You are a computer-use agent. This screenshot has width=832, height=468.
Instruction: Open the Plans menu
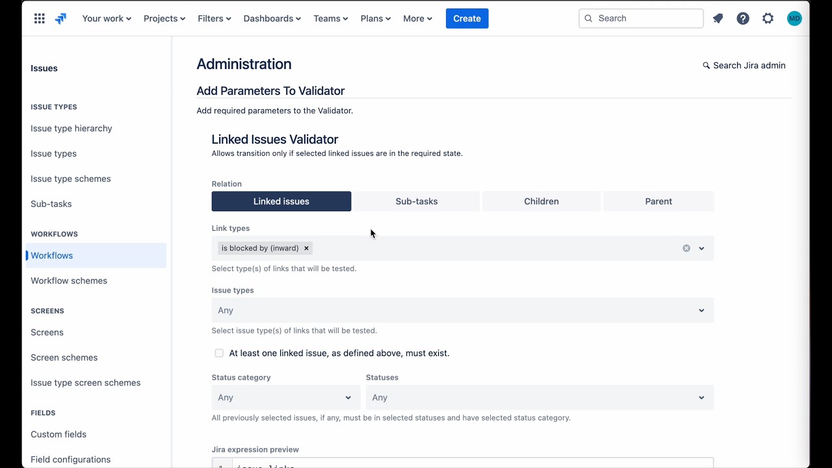376,18
